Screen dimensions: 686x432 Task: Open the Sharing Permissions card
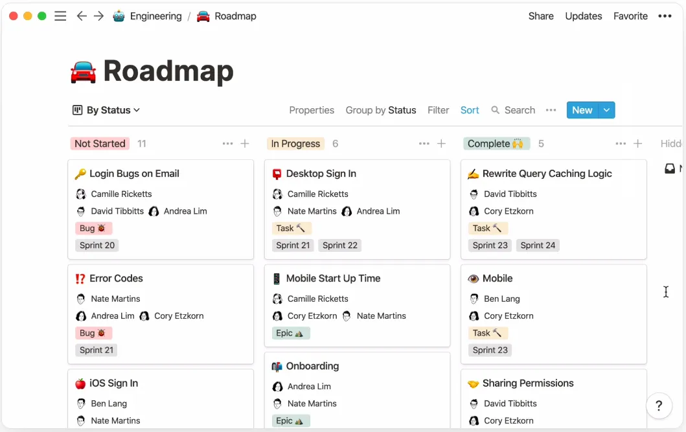click(553, 398)
